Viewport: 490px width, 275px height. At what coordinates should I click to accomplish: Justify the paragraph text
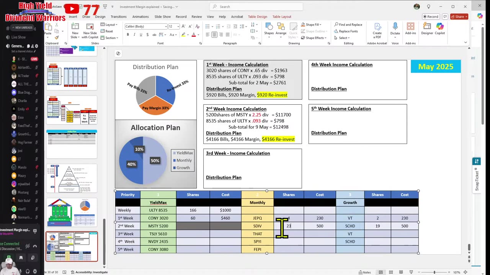coord(227,35)
